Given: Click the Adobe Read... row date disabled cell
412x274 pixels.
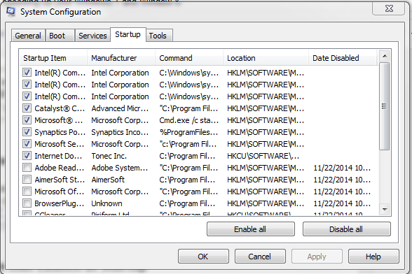Looking at the screenshot, I should (x=342, y=168).
